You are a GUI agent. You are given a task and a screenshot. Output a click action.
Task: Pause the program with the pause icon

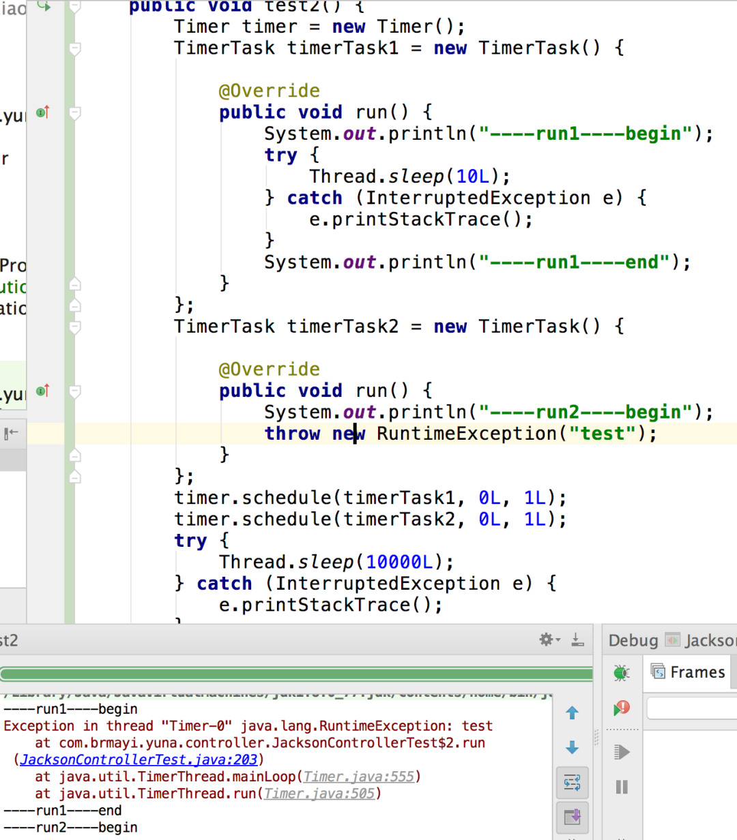click(x=622, y=787)
